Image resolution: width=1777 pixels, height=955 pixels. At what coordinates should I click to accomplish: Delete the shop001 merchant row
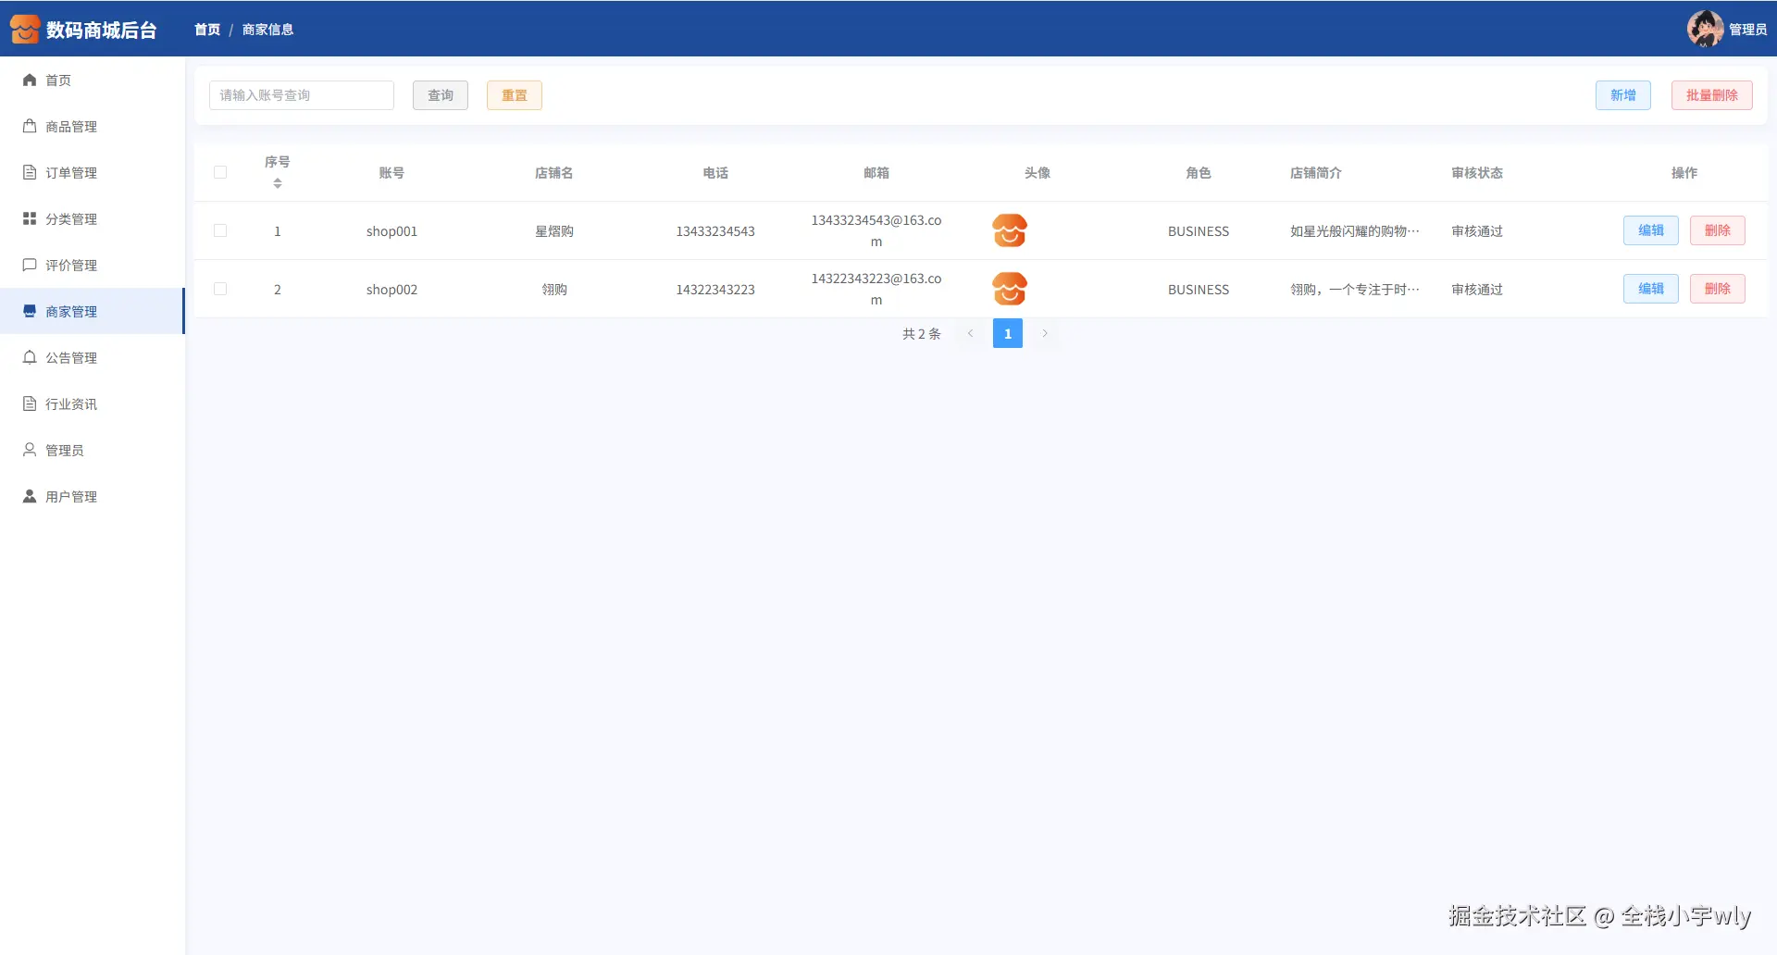[1718, 230]
